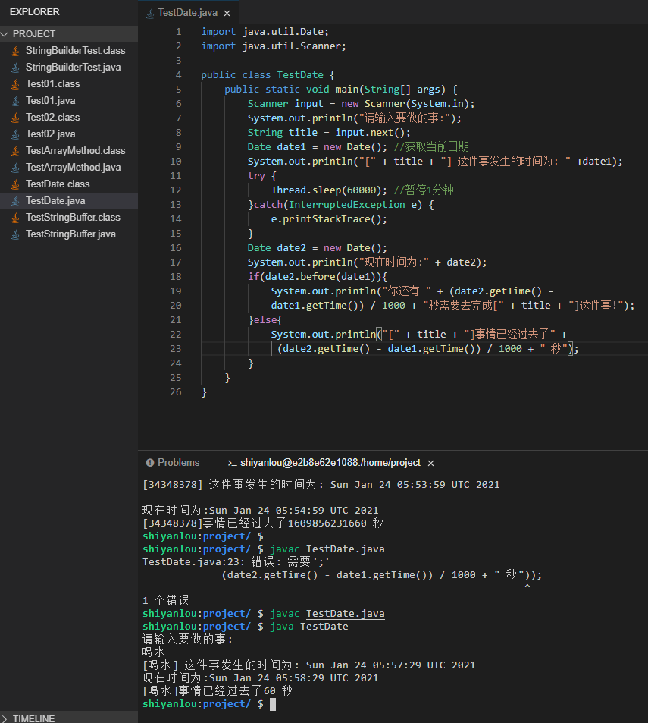Close the TestDate.java editor tab
Screen dimensions: 648x723
227,14
